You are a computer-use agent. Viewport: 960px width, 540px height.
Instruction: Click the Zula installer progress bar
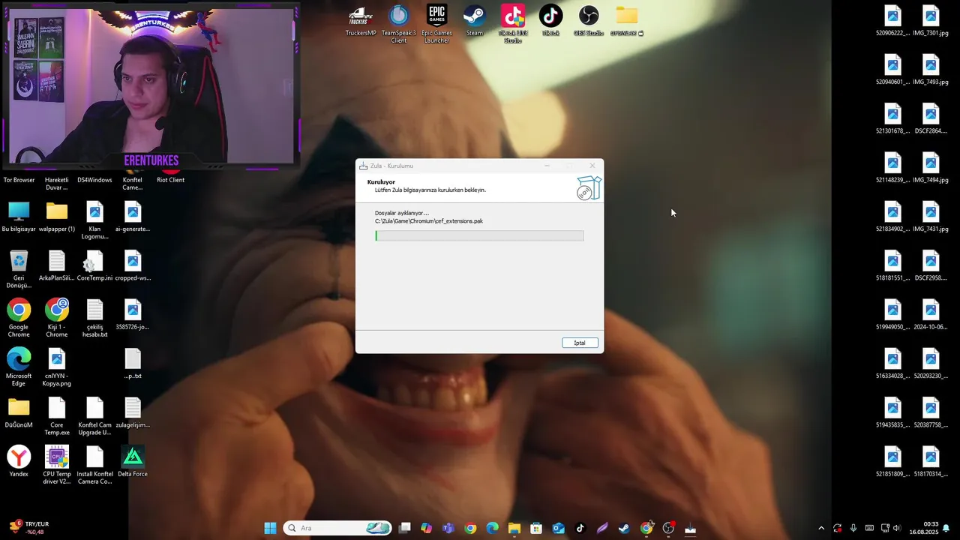(479, 235)
